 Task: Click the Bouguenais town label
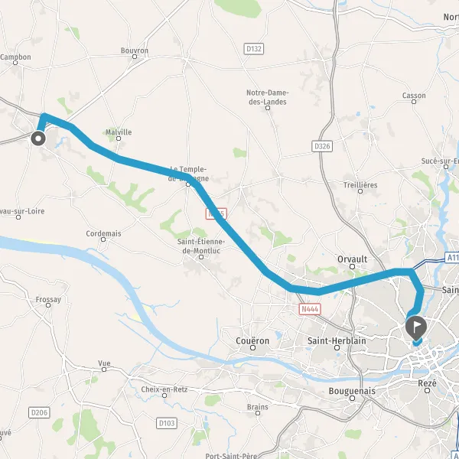pos(352,391)
